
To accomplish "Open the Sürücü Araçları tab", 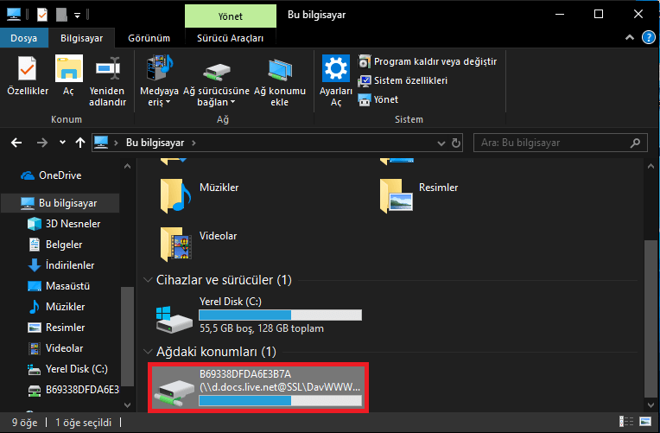I will (231, 38).
